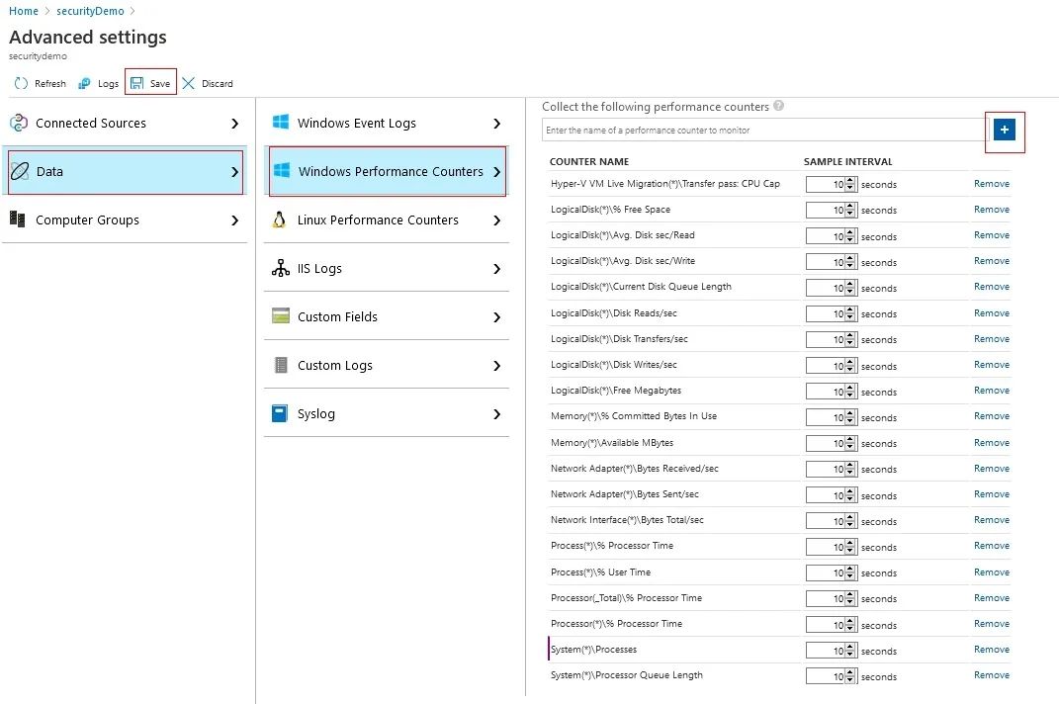Screen dimensions: 1059x704
Task: Click Memory Available MBytes sample interval stepper
Action: pos(850,443)
